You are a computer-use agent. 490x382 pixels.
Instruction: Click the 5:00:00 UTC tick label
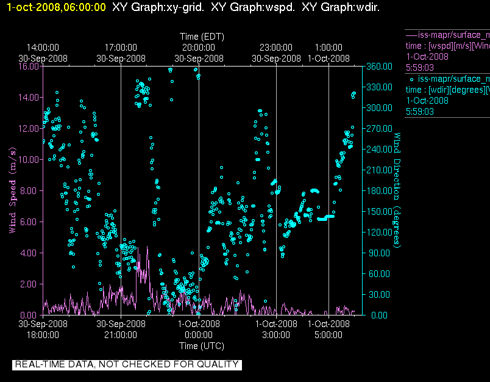[x=328, y=335]
